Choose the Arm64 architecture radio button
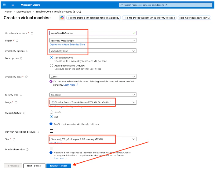Screen dimensions: 215x172 click(51, 112)
